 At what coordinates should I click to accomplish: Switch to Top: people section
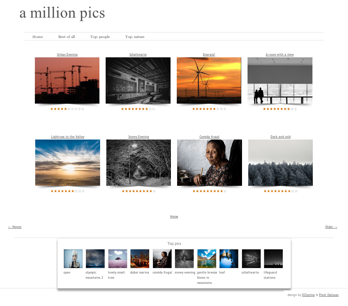[100, 37]
